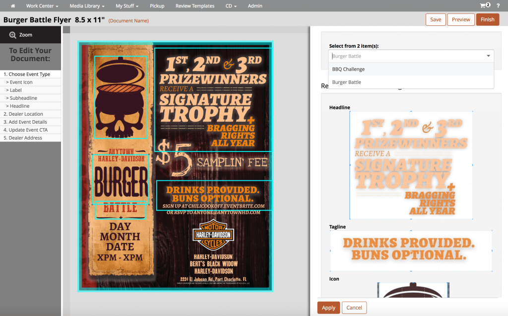The width and height of the screenshot is (508, 316).
Task: Edit the Document Name link
Action: pos(128,21)
